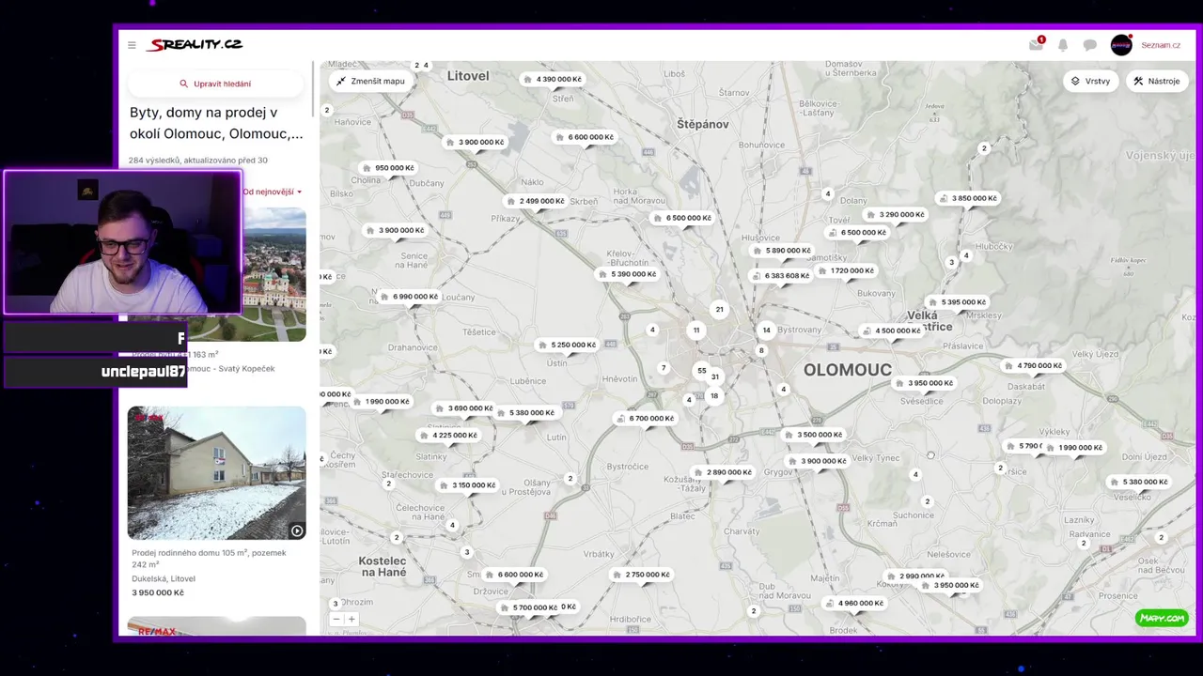The height and width of the screenshot is (676, 1203).
Task: Open the cluster marker showing 7
Action: [664, 368]
